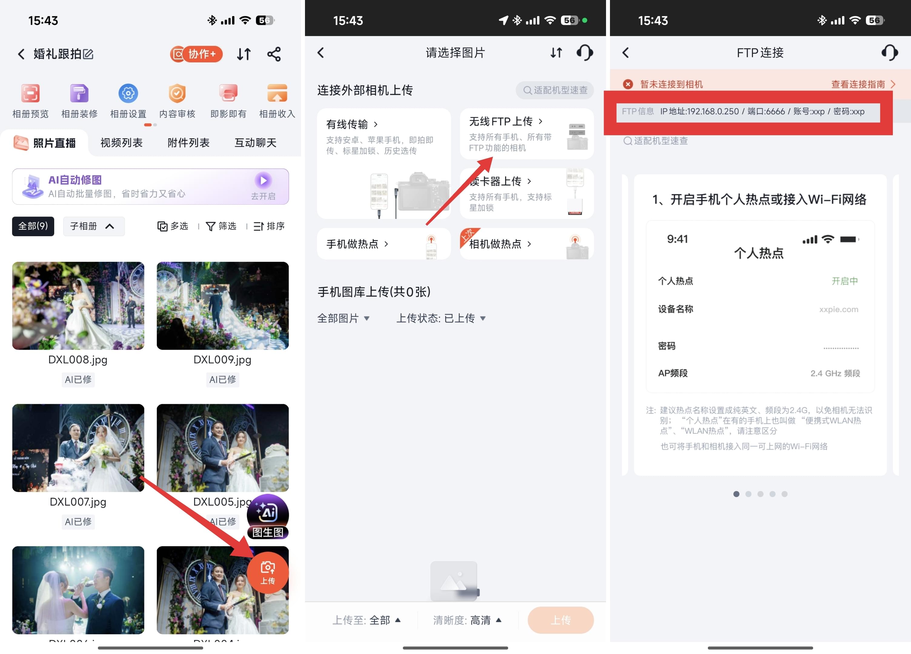This screenshot has height=654, width=911.
Task: Tap the 开启中 hotspot status
Action: click(x=844, y=281)
